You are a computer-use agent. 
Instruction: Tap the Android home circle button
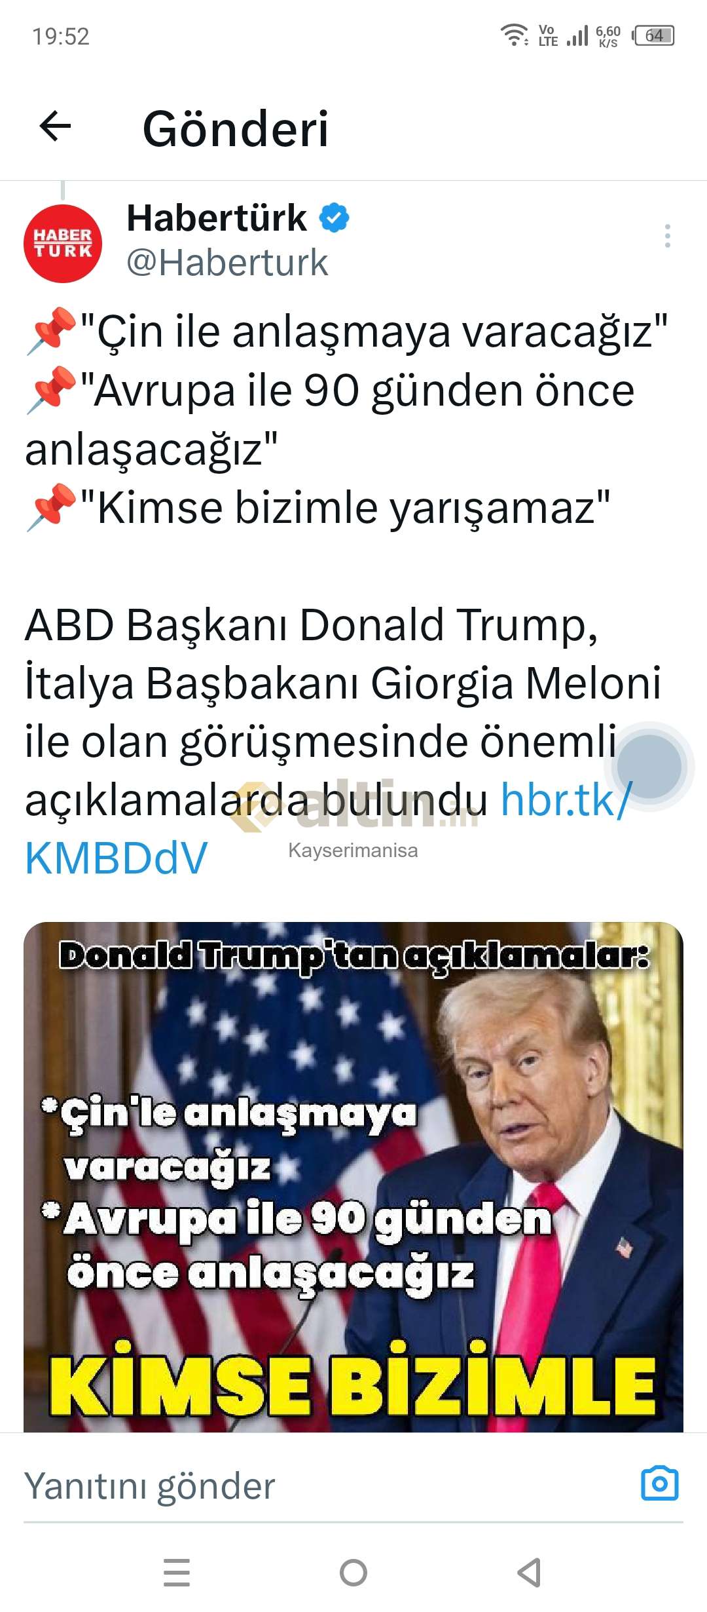click(x=353, y=1572)
